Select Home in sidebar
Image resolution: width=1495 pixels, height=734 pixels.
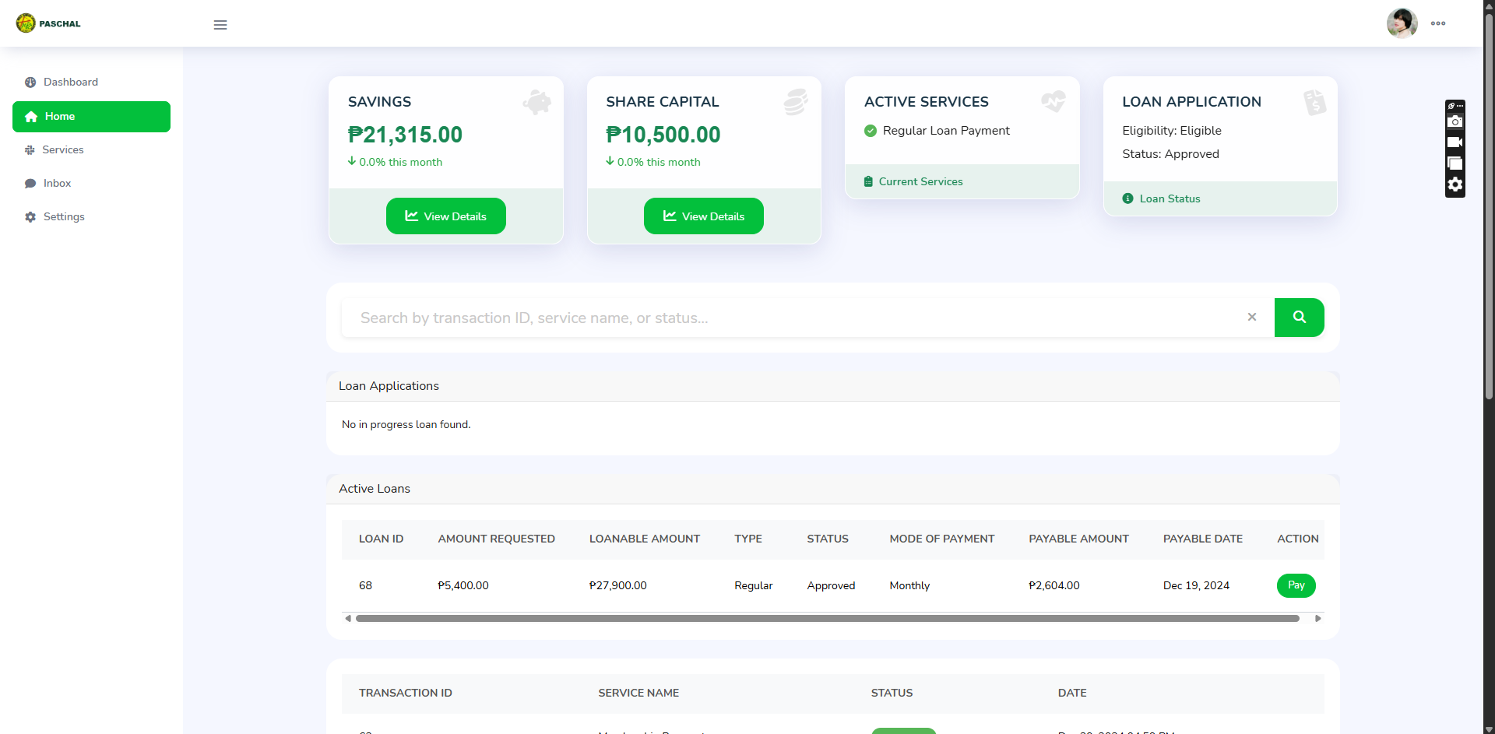coord(91,117)
